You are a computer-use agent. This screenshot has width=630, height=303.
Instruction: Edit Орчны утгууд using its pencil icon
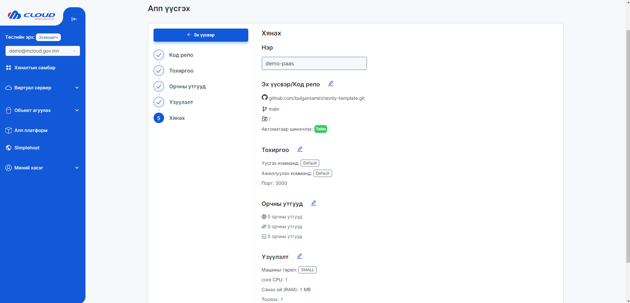[x=314, y=203]
